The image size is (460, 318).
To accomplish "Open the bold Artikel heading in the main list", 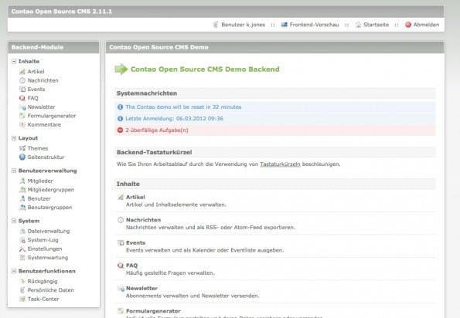I will pyautogui.click(x=135, y=197).
